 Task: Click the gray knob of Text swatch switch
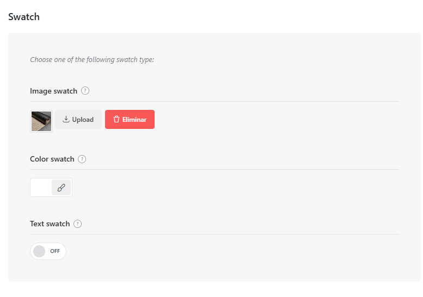(x=39, y=251)
